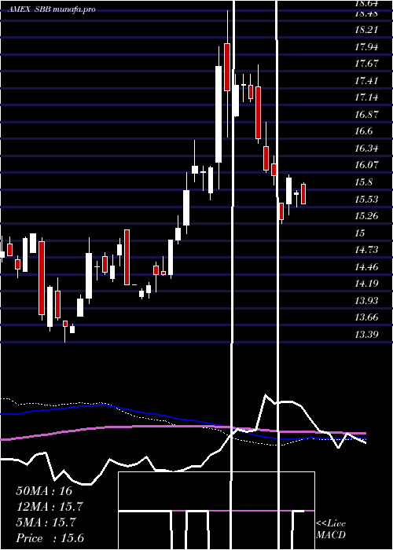Select the 15 price axis label
The height and width of the screenshot is (550, 393).
click(360, 233)
